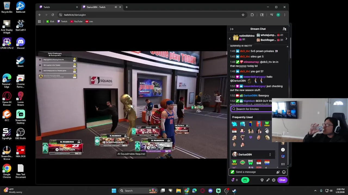Open the Chrome profile avatar

278,15
